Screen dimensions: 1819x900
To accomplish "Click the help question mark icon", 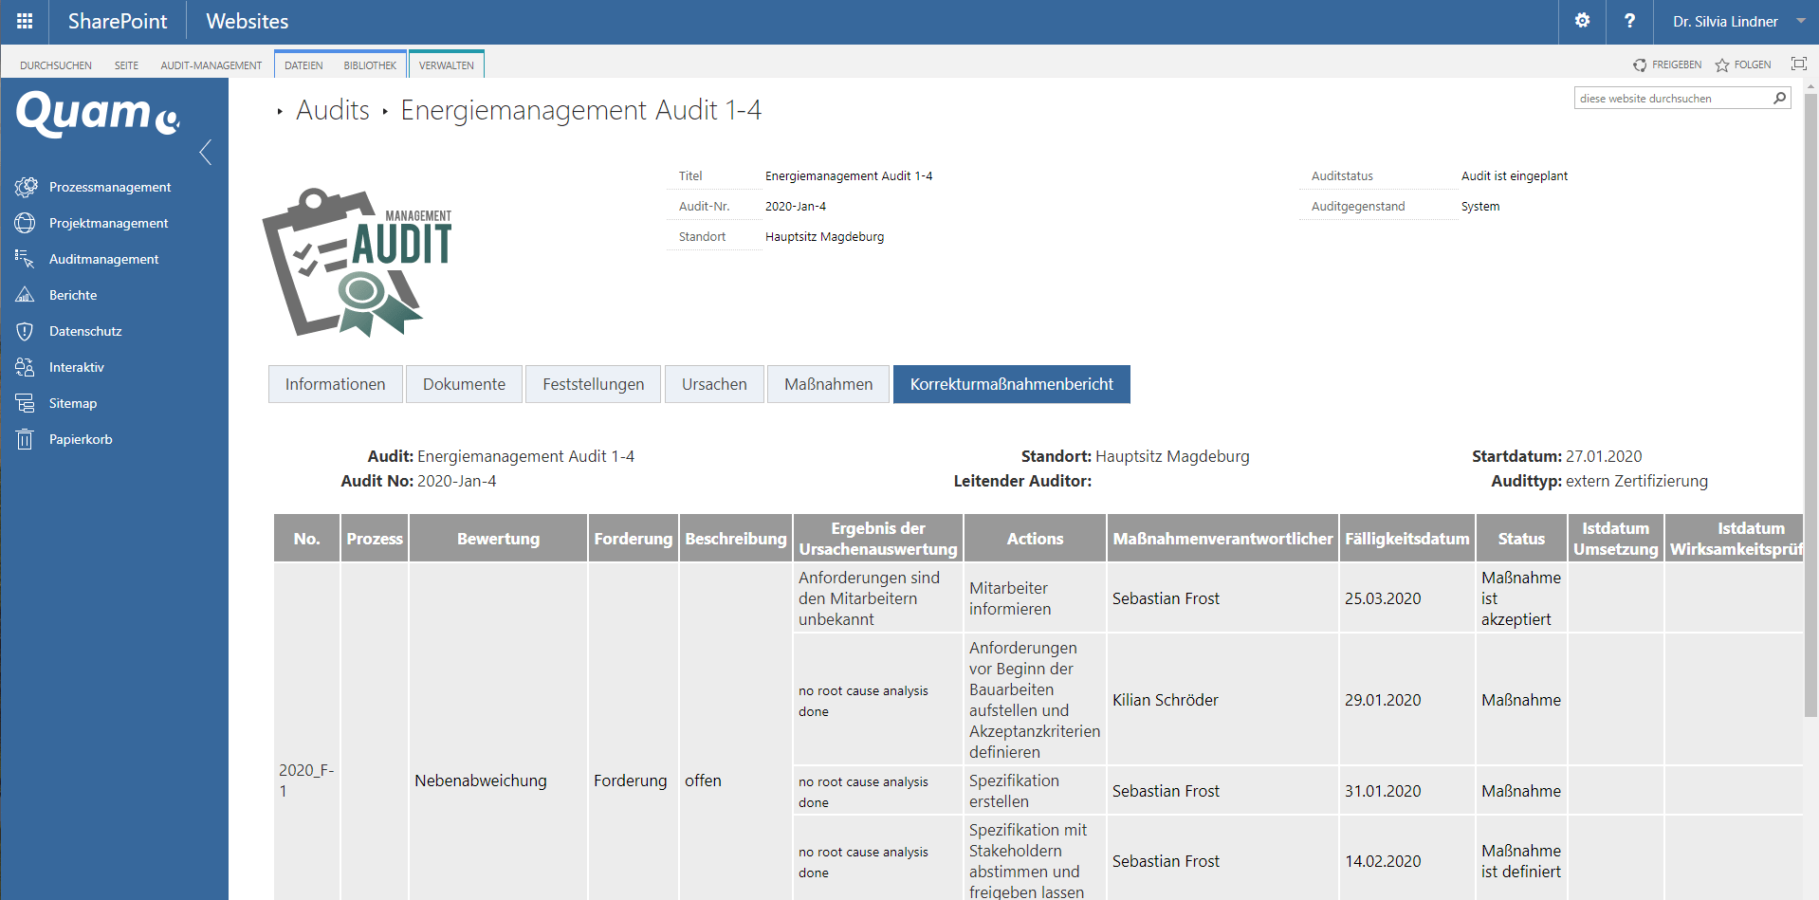I will 1629,21.
